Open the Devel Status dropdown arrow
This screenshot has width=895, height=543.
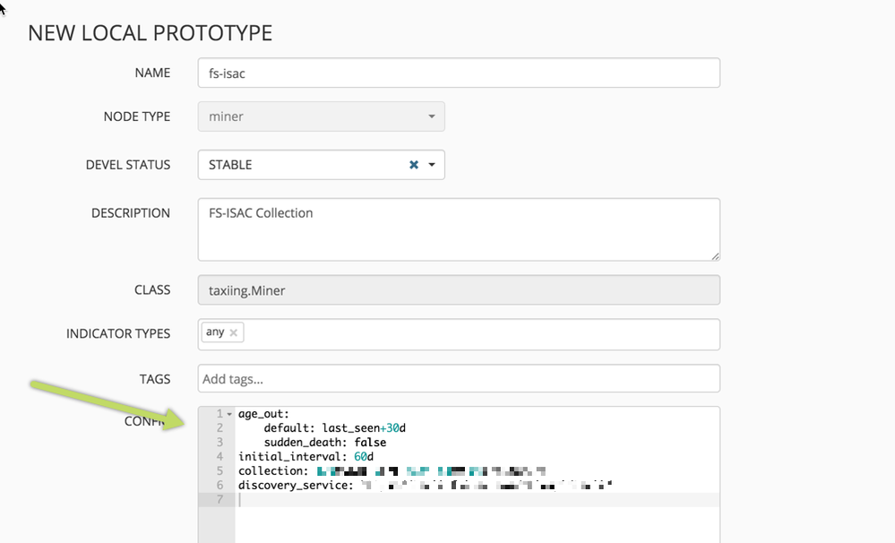432,165
